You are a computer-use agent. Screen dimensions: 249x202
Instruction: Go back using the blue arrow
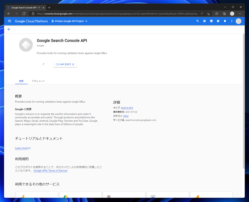click(9, 29)
